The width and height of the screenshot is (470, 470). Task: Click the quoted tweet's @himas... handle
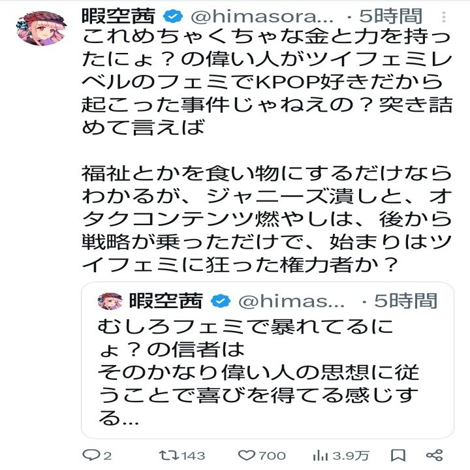click(291, 301)
